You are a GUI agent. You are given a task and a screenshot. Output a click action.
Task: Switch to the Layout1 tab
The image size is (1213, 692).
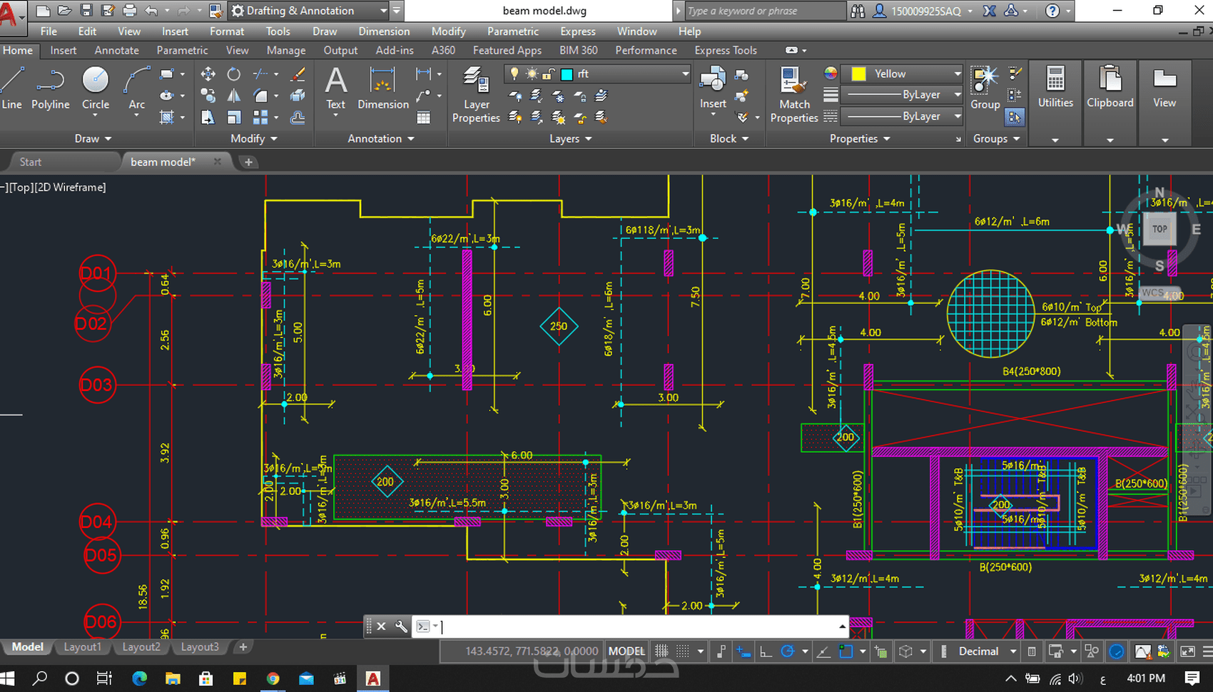(83, 647)
